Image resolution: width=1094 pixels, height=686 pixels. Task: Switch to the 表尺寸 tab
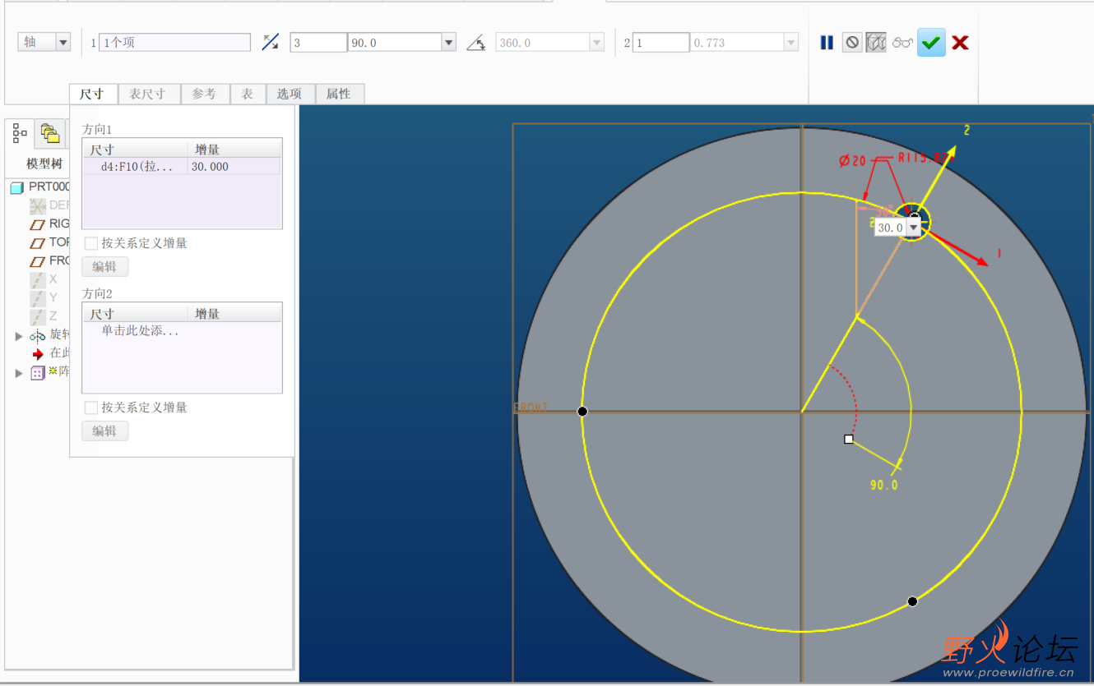tap(147, 94)
